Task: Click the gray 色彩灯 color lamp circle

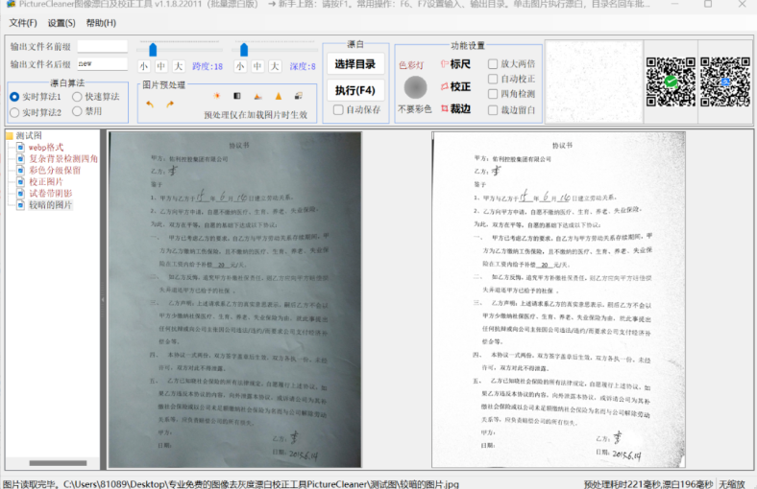Action: click(415, 87)
